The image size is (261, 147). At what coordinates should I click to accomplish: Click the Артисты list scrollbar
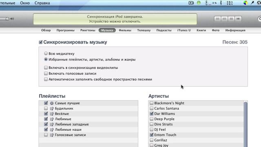point(246,124)
